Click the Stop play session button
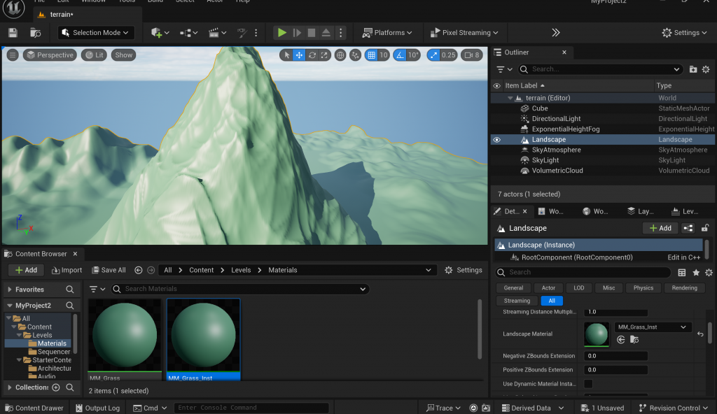717x414 pixels. click(x=312, y=32)
